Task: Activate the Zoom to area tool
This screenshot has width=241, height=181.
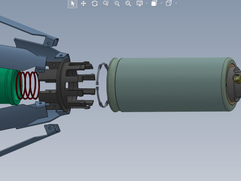Action: (x=117, y=4)
